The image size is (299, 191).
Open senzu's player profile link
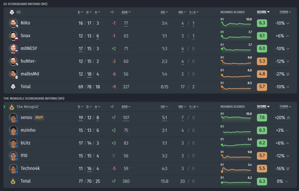pos(26,117)
